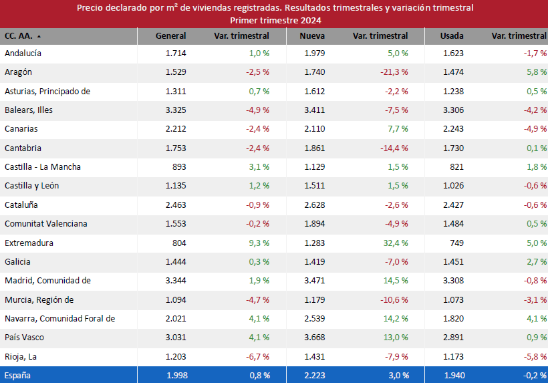Click the sort arrow beside CC. AA.
548x383 pixels.
39,36
